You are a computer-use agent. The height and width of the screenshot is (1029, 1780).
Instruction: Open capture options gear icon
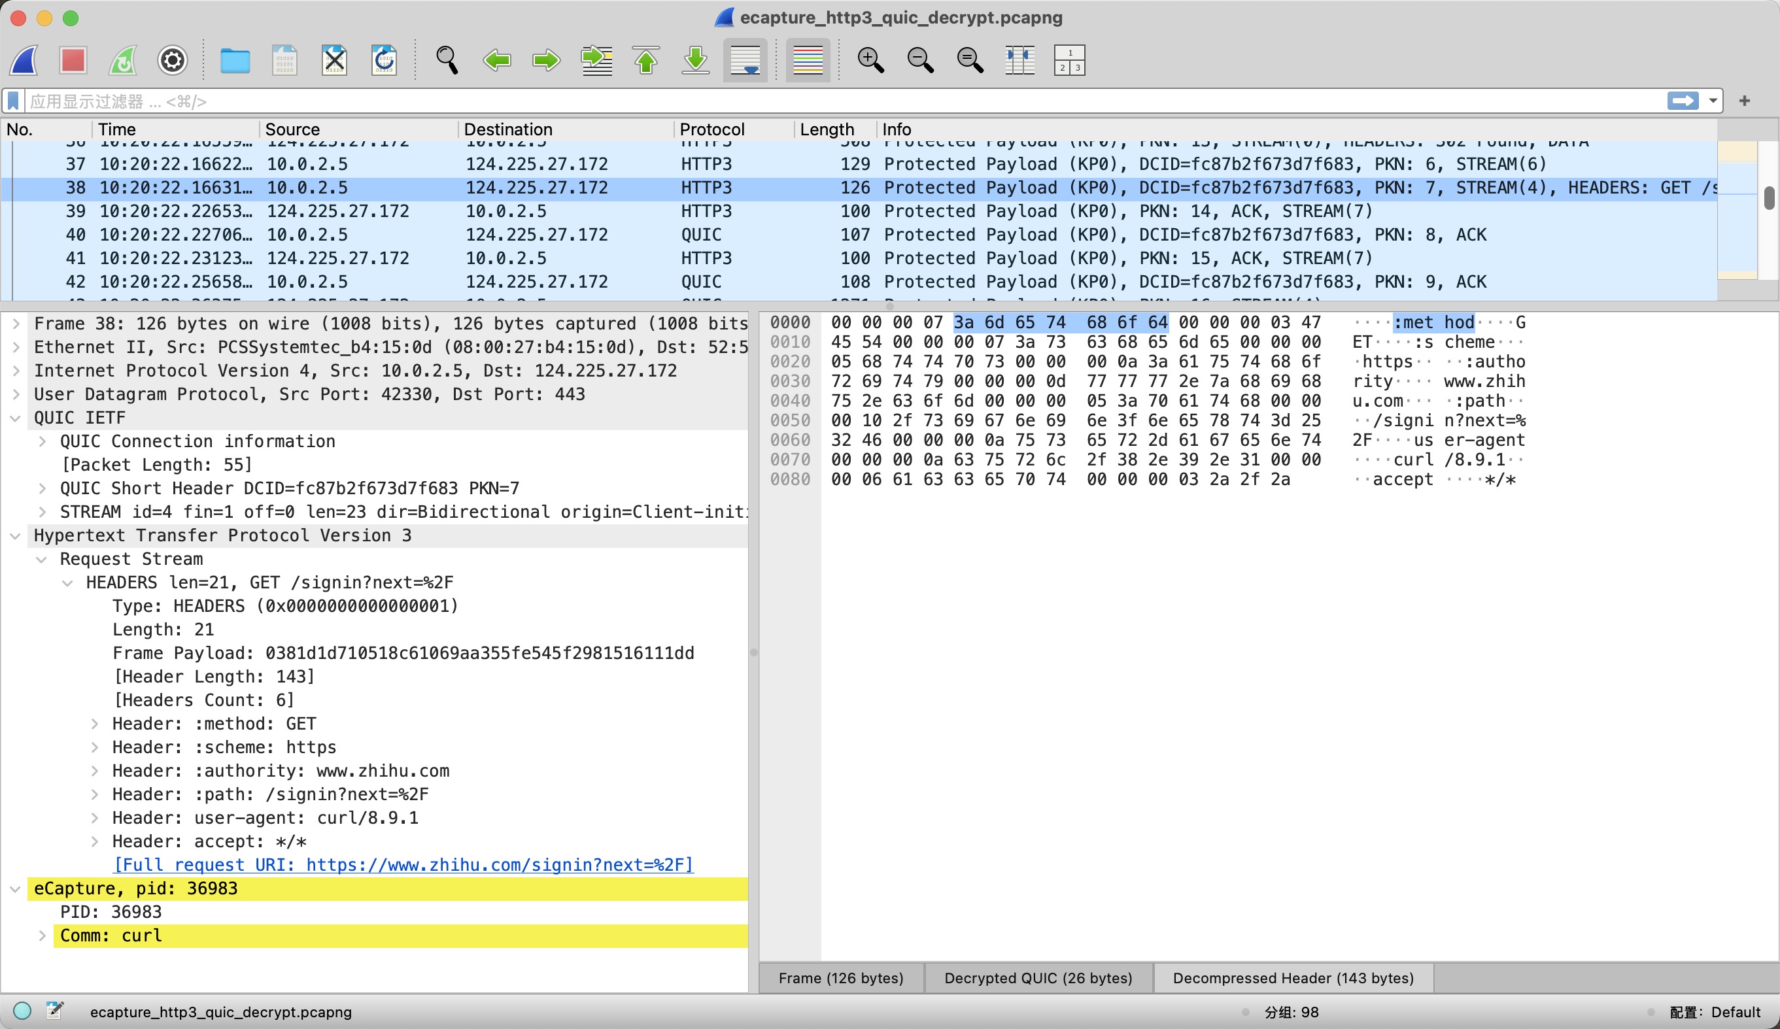click(x=173, y=61)
